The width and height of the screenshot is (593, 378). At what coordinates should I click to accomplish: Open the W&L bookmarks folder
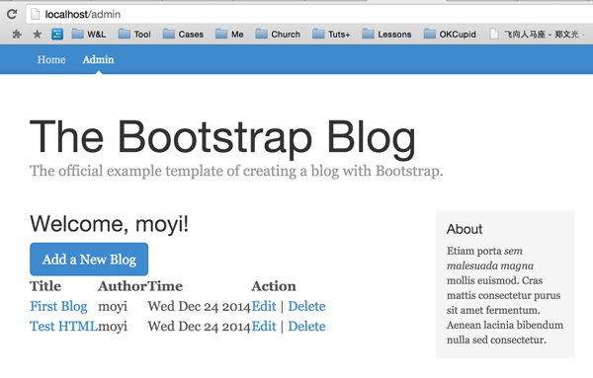click(x=89, y=35)
